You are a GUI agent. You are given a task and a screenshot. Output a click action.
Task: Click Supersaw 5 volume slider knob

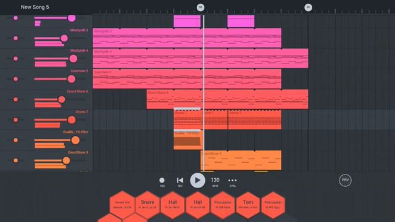point(72,79)
